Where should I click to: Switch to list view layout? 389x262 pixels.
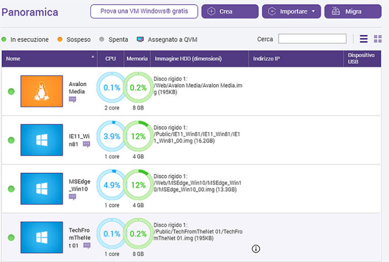click(364, 39)
